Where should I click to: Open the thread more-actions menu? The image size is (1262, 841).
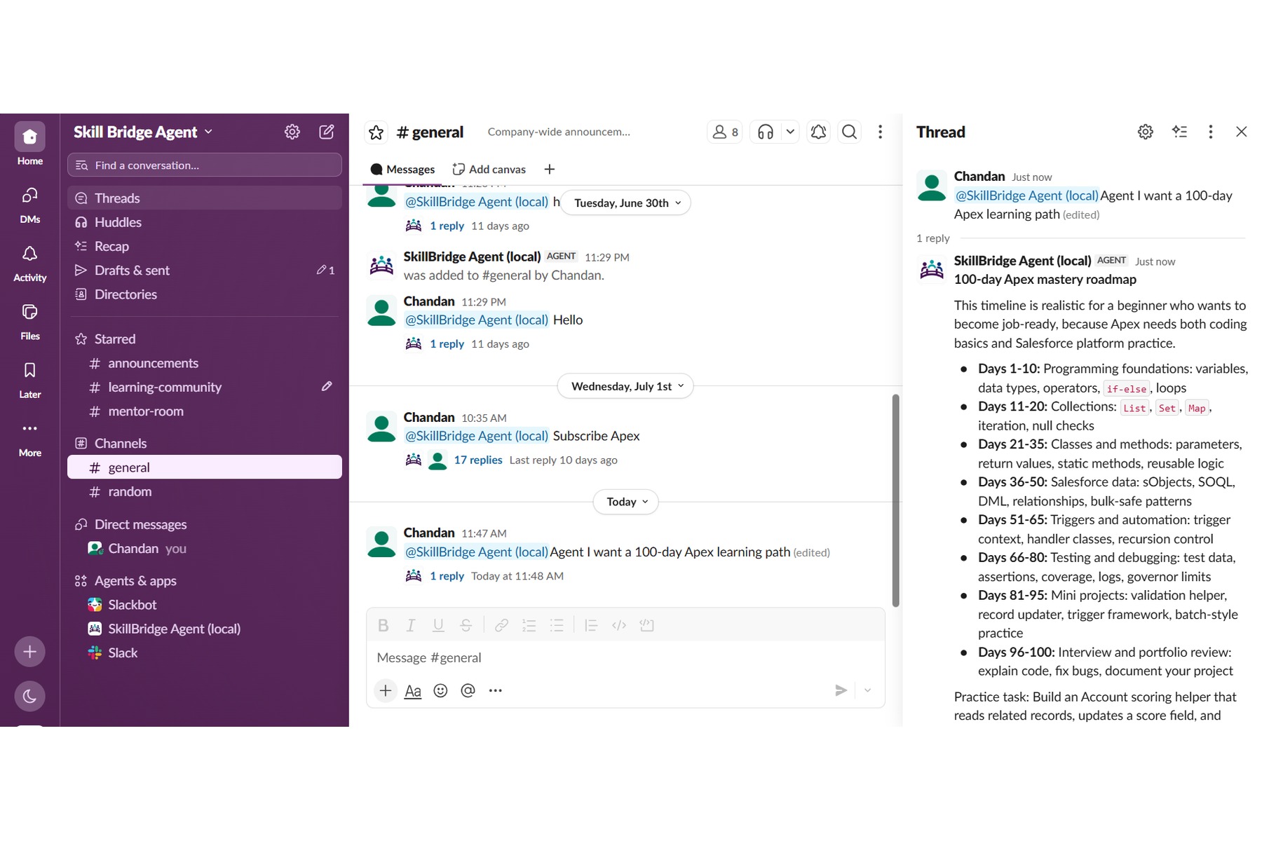(x=1210, y=132)
